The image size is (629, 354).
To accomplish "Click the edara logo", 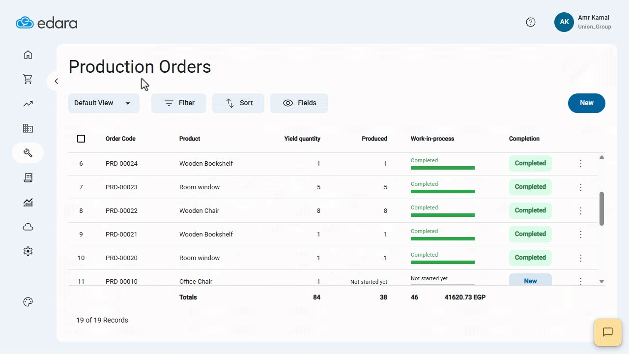I will click(47, 23).
